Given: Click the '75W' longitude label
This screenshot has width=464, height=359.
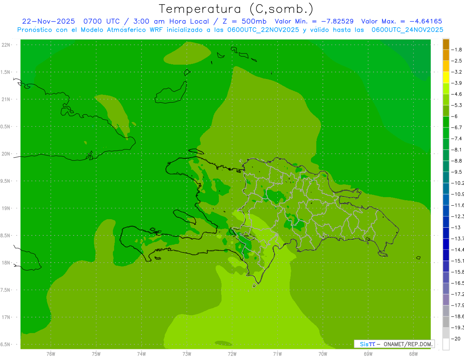Looking at the screenshot, I should pyautogui.click(x=96, y=354).
